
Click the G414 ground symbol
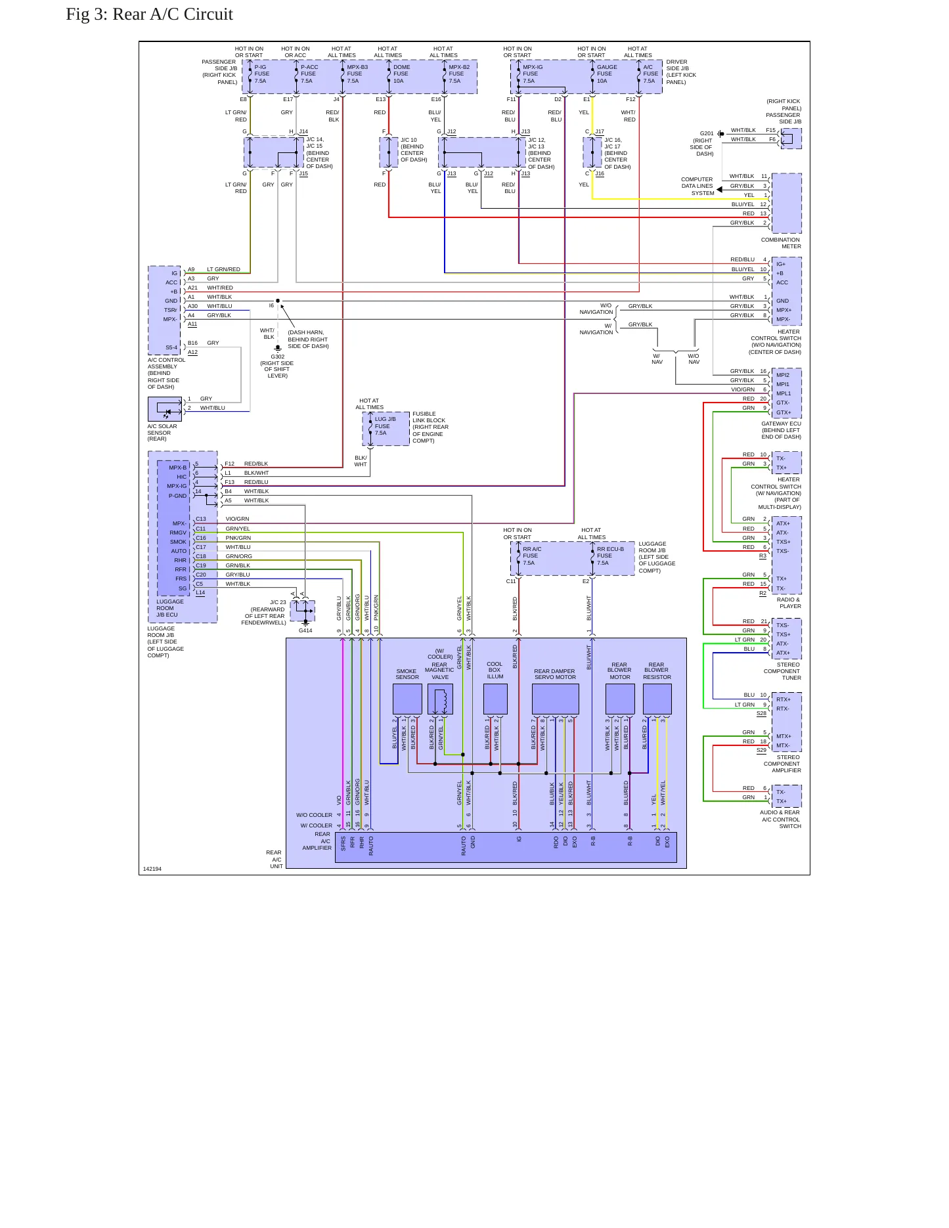(x=305, y=622)
